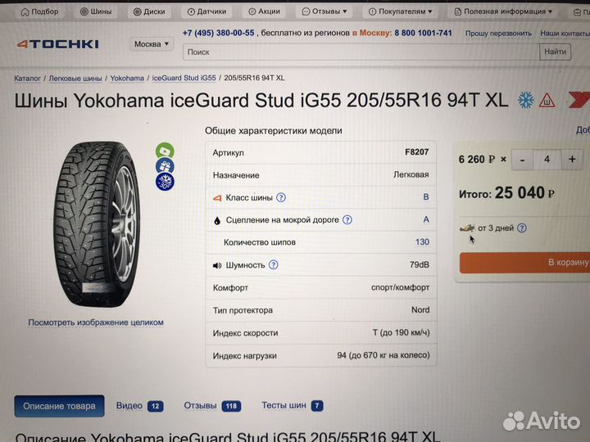Open help icon for Сцепление на мокрой дороге
Viewport: 590px width, 442px height.
pos(347,220)
